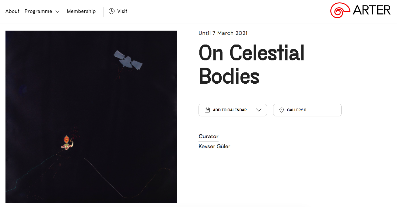
Task: Click the Add to Calendar button label
Action: [x=230, y=110]
